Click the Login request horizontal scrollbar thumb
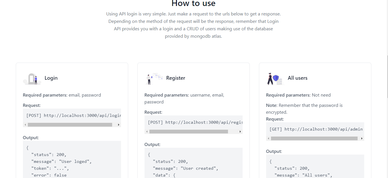This screenshot has width=388, height=178. click(x=70, y=125)
